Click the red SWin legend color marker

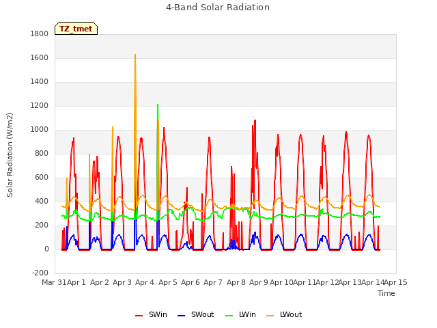tap(139, 316)
